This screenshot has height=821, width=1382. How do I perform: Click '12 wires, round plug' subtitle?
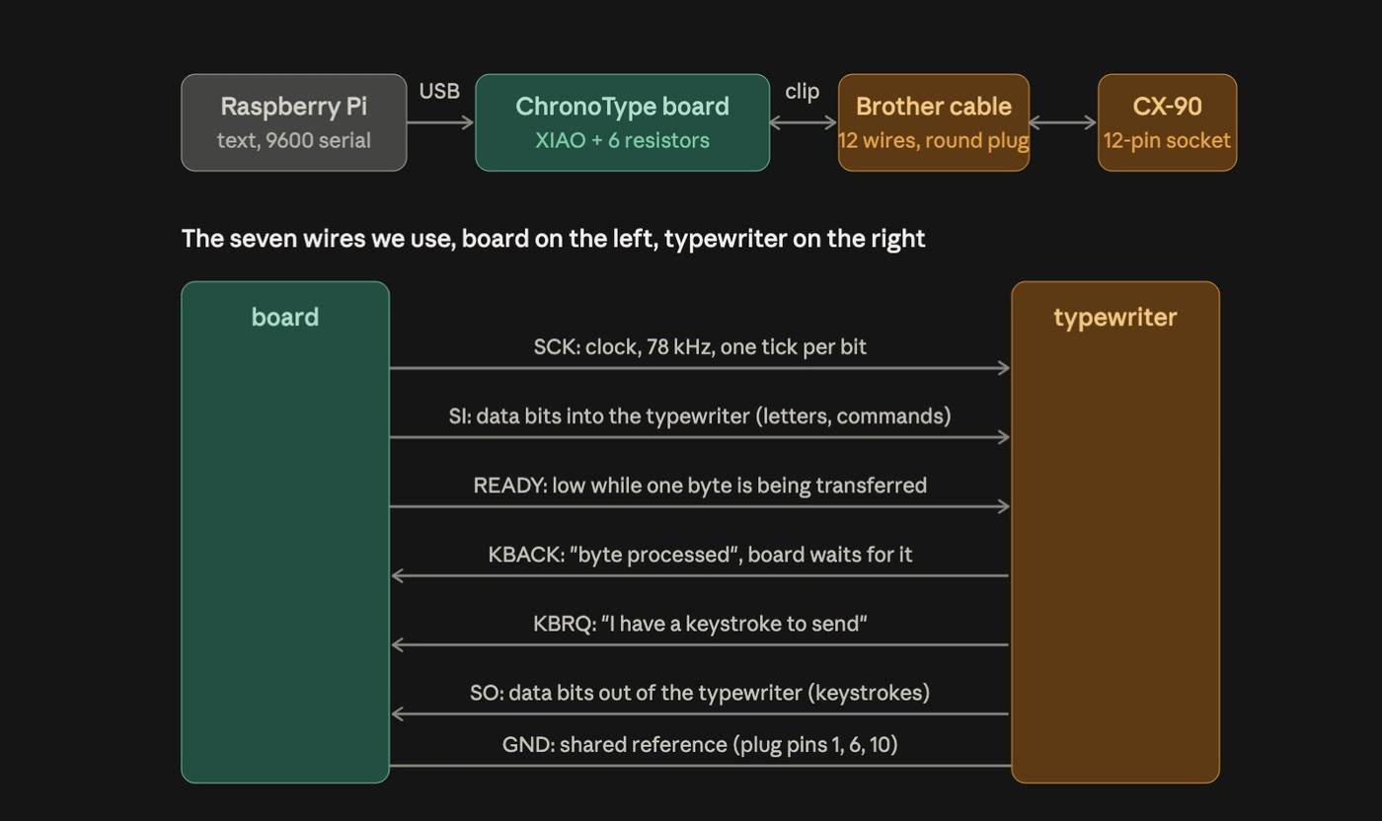pyautogui.click(x=934, y=140)
